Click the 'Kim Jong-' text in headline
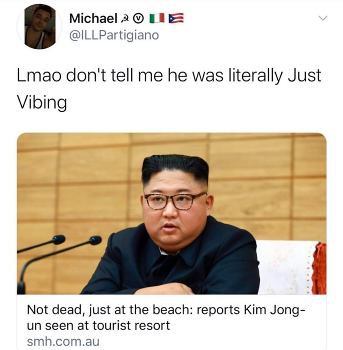Viewport: 343px width, 350px height. (x=274, y=310)
